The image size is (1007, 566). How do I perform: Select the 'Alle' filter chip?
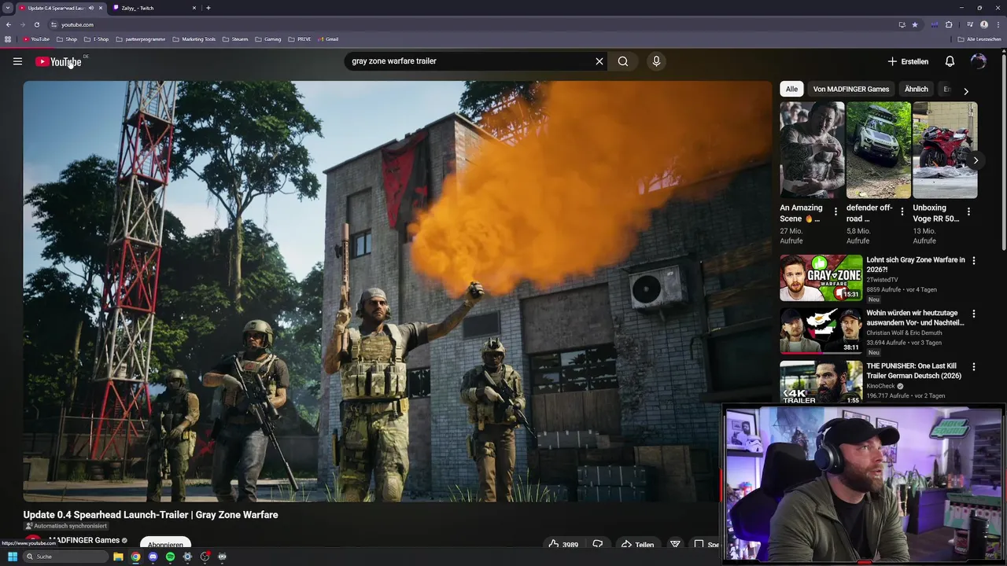pos(791,89)
